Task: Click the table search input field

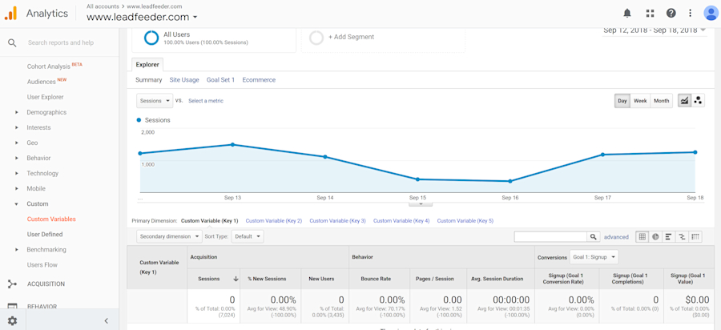Action: [x=551, y=237]
